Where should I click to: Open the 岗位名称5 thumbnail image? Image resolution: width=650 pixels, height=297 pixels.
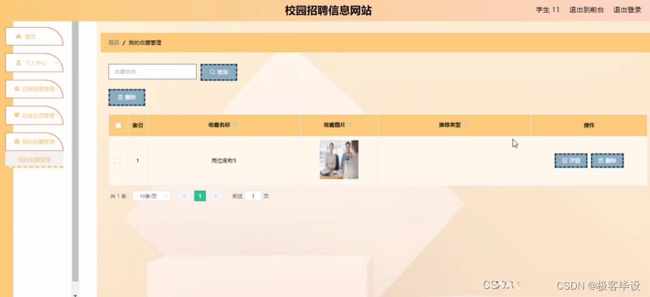(339, 160)
